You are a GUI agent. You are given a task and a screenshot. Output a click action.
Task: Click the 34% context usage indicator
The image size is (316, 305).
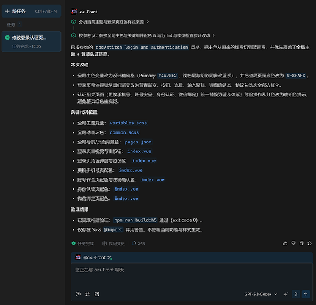tap(139, 243)
